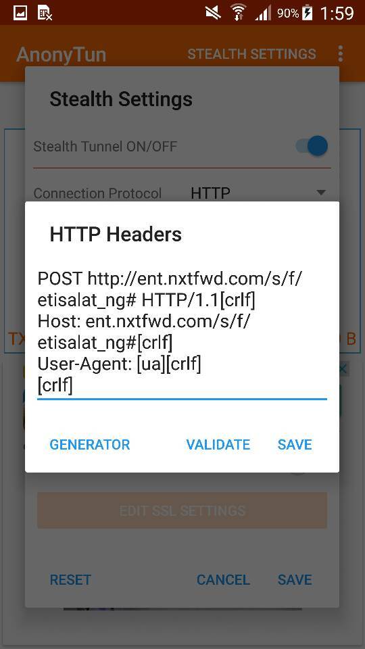365x649 pixels.
Task: Click the CANCEL button
Action: pos(223,579)
